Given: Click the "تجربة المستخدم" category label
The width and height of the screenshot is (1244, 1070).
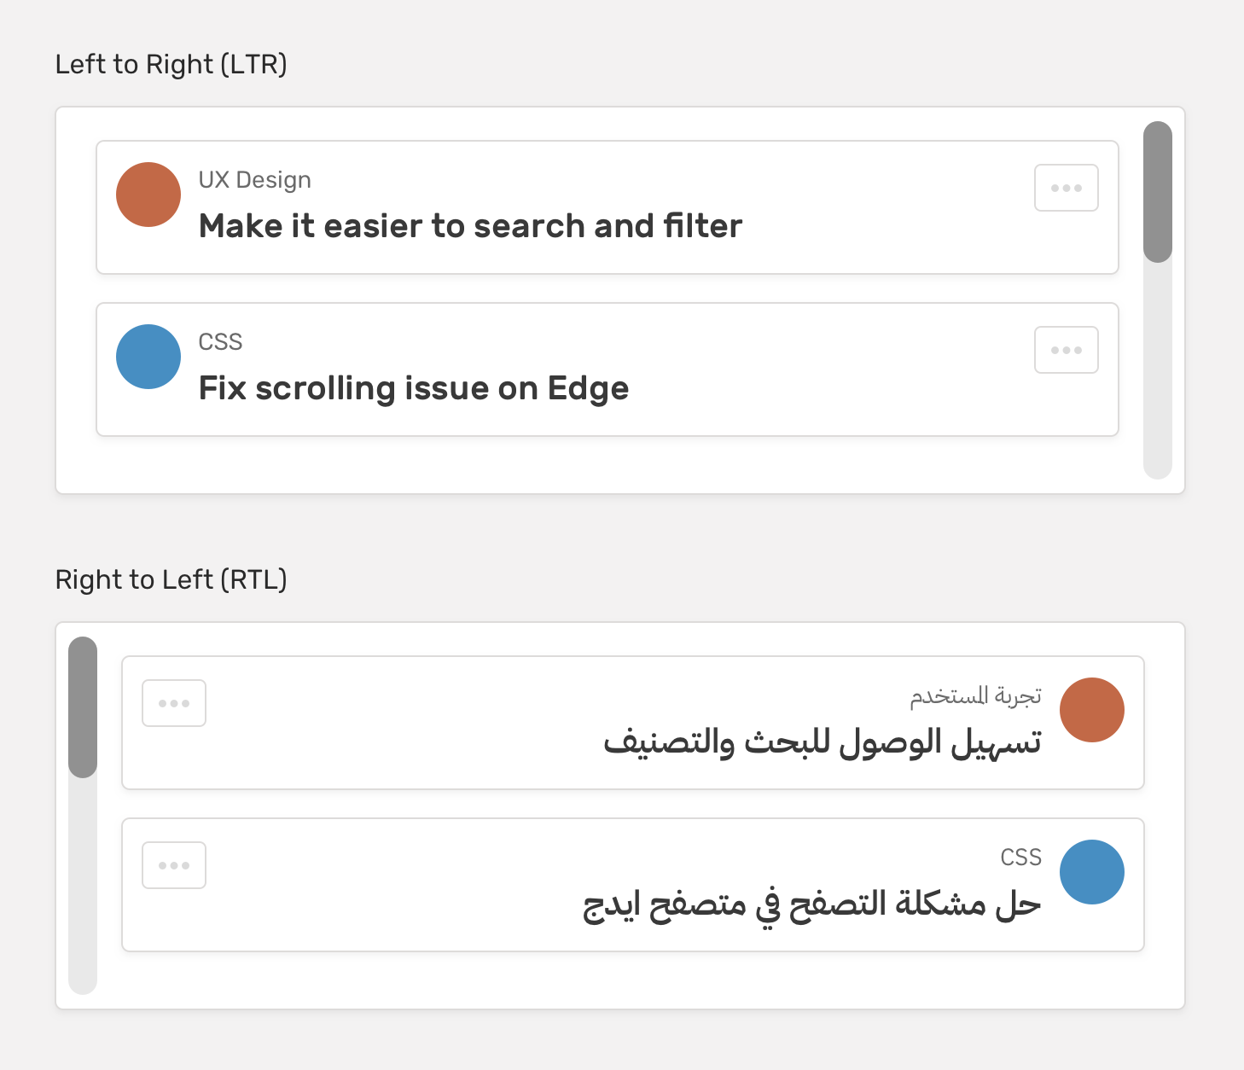Looking at the screenshot, I should pos(975,696).
